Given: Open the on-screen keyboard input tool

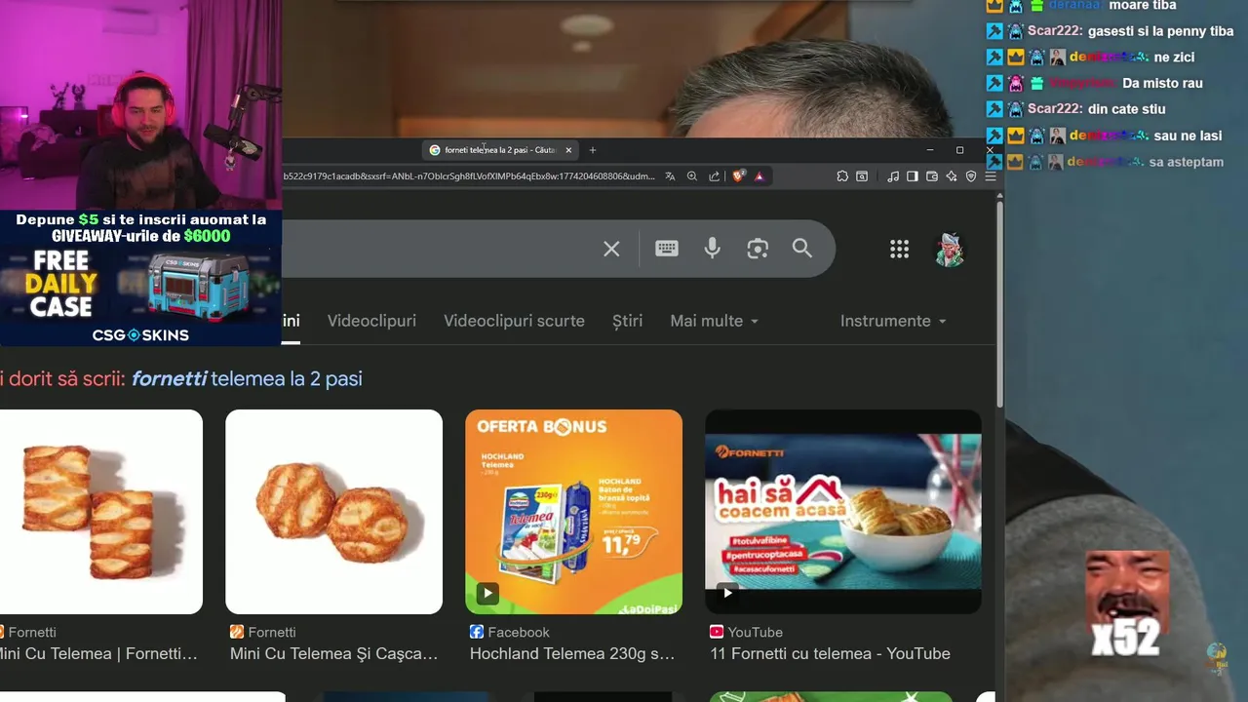Looking at the screenshot, I should [x=667, y=249].
